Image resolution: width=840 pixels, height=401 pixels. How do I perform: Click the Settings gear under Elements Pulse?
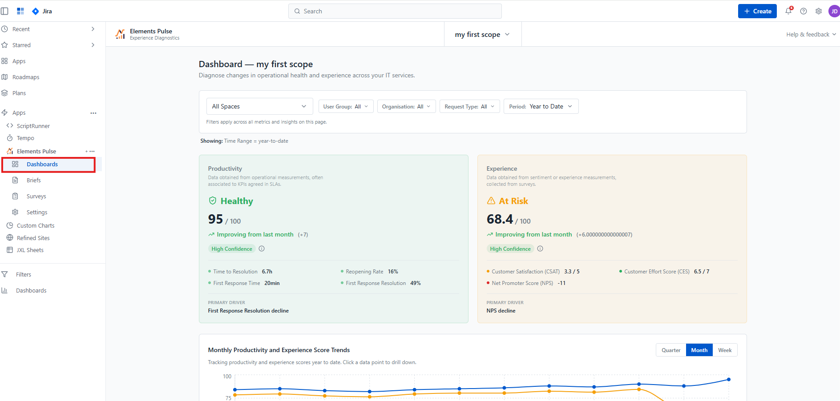15,212
